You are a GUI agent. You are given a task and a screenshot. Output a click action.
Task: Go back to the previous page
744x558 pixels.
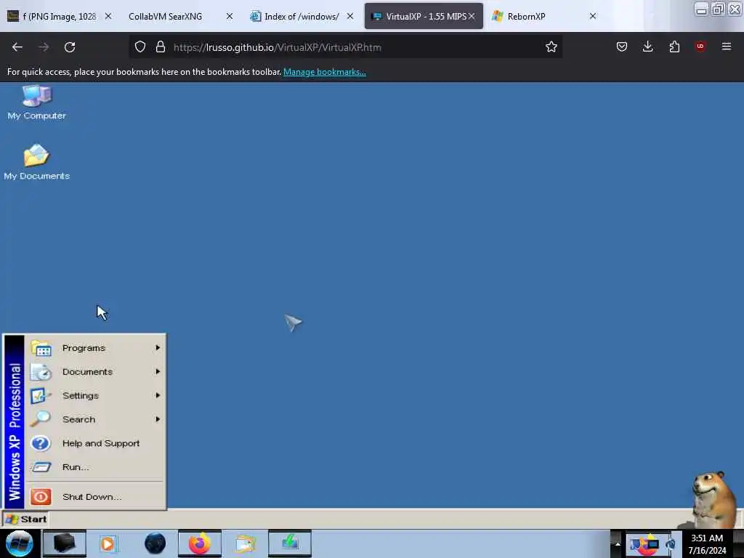17,47
